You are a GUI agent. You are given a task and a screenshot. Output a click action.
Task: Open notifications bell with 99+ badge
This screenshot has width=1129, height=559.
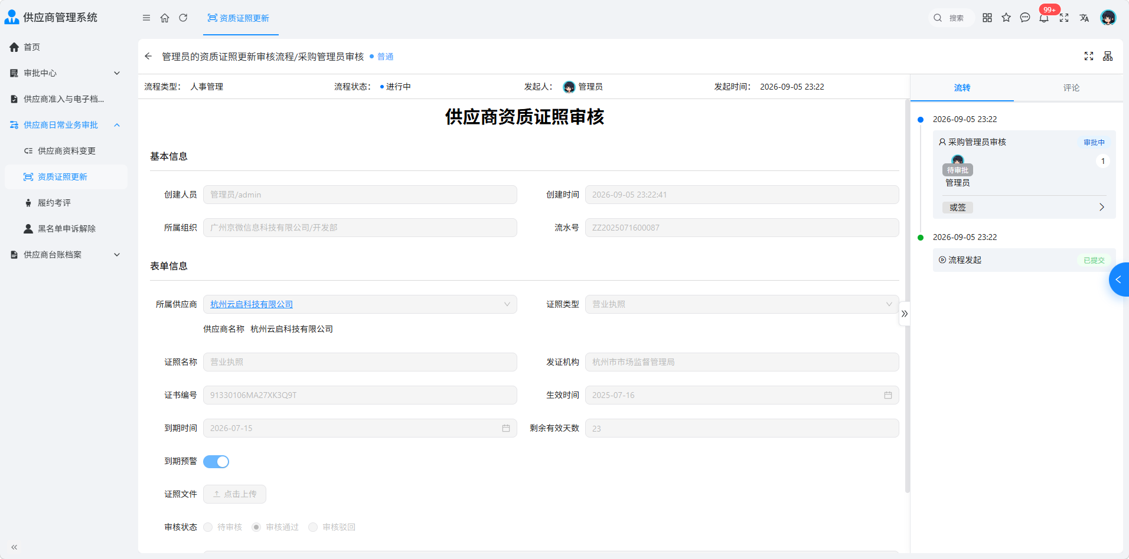click(1045, 18)
